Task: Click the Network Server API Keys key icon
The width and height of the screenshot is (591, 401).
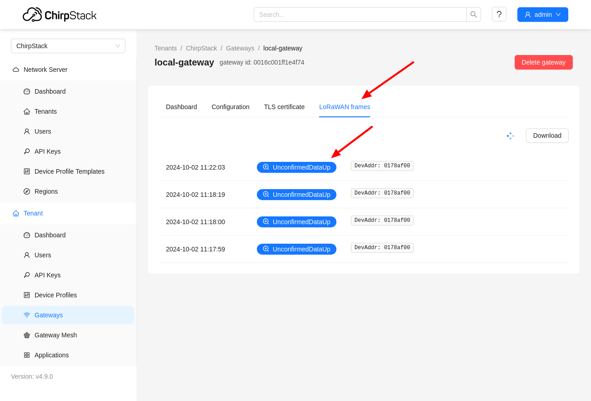Action: (x=27, y=151)
